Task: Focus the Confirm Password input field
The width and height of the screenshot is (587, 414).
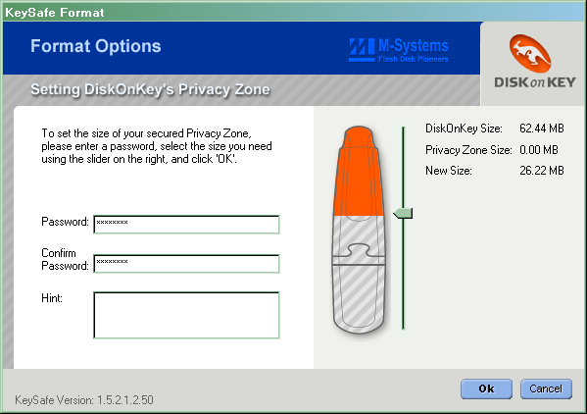Action: [186, 263]
